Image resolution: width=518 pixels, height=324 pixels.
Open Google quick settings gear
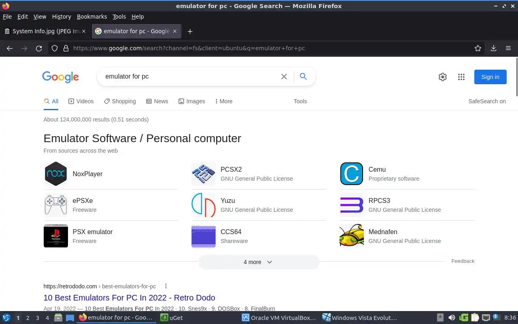pos(443,77)
